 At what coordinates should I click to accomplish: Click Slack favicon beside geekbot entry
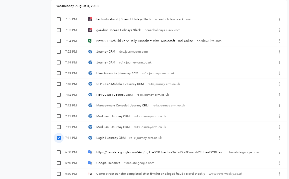click(x=90, y=30)
